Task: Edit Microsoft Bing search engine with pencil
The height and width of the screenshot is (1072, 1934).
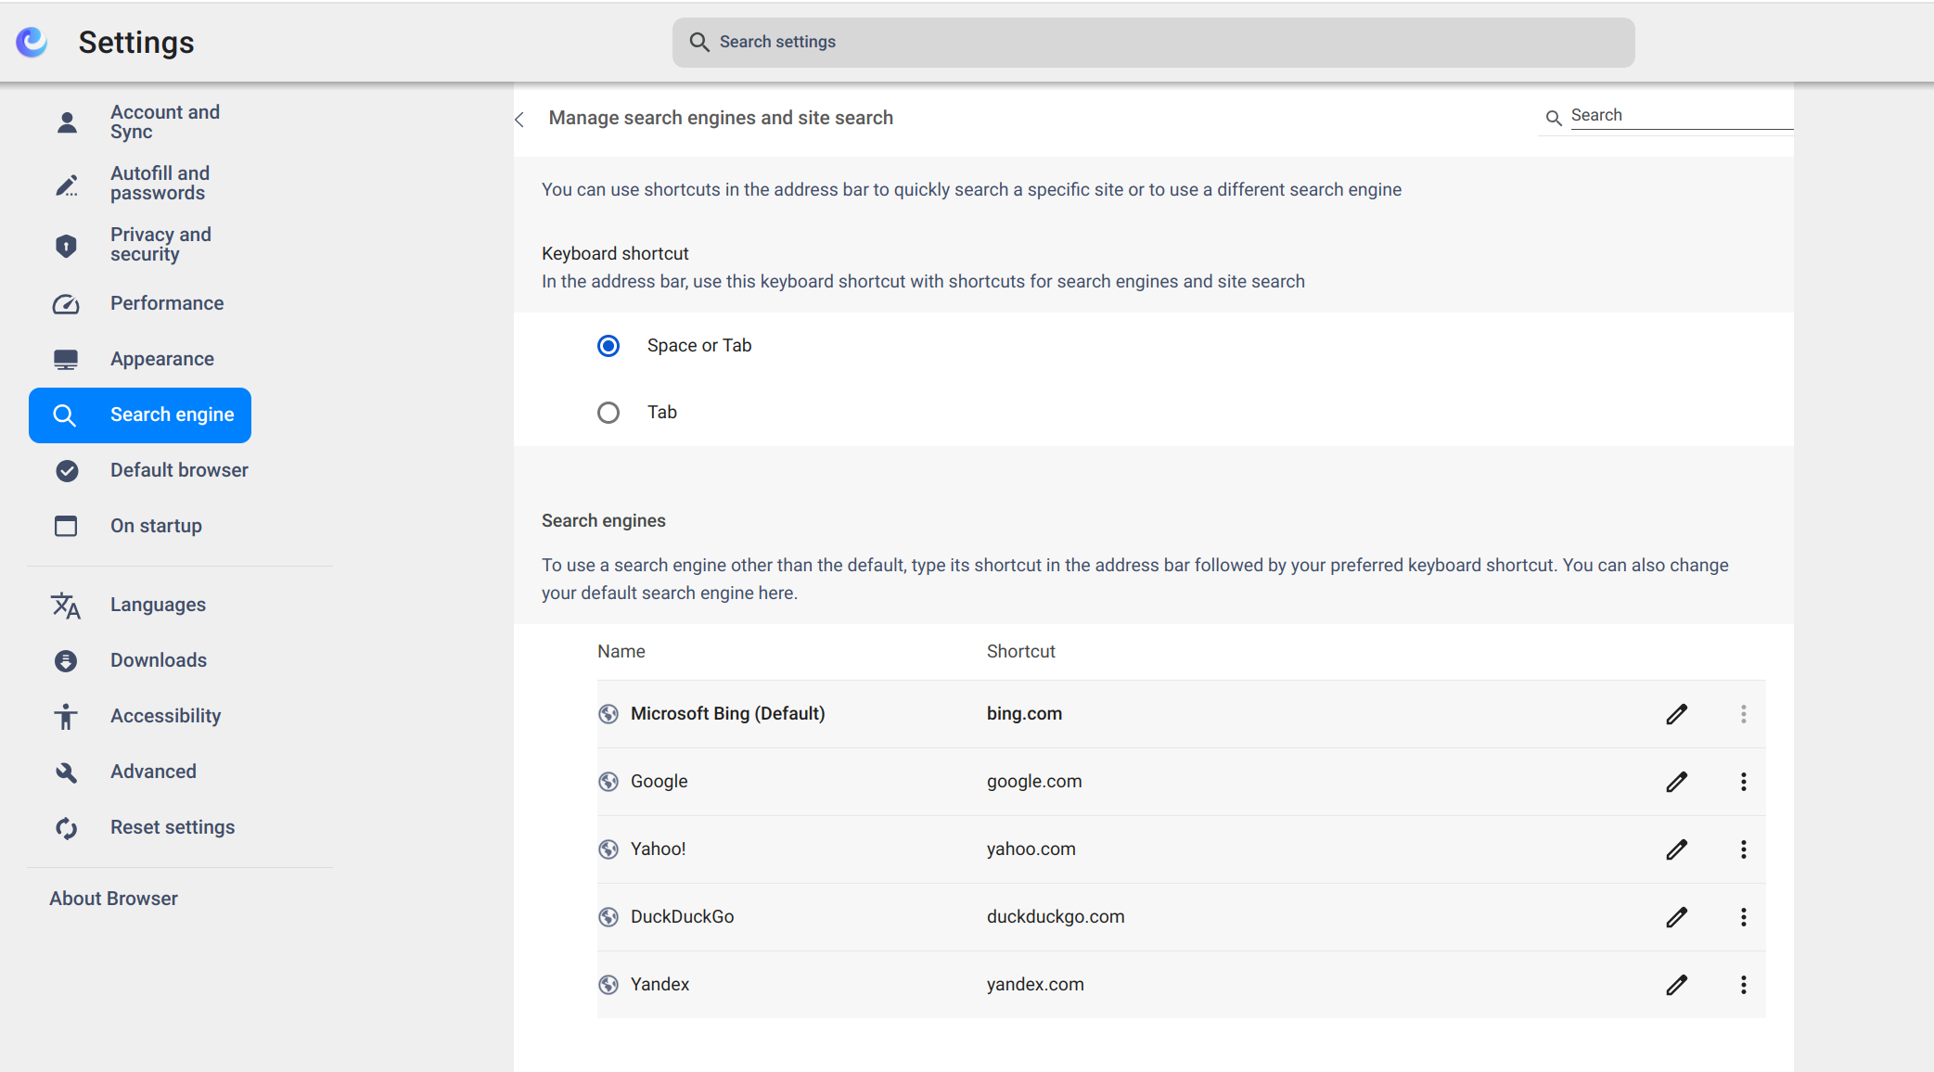Action: pyautogui.click(x=1676, y=714)
